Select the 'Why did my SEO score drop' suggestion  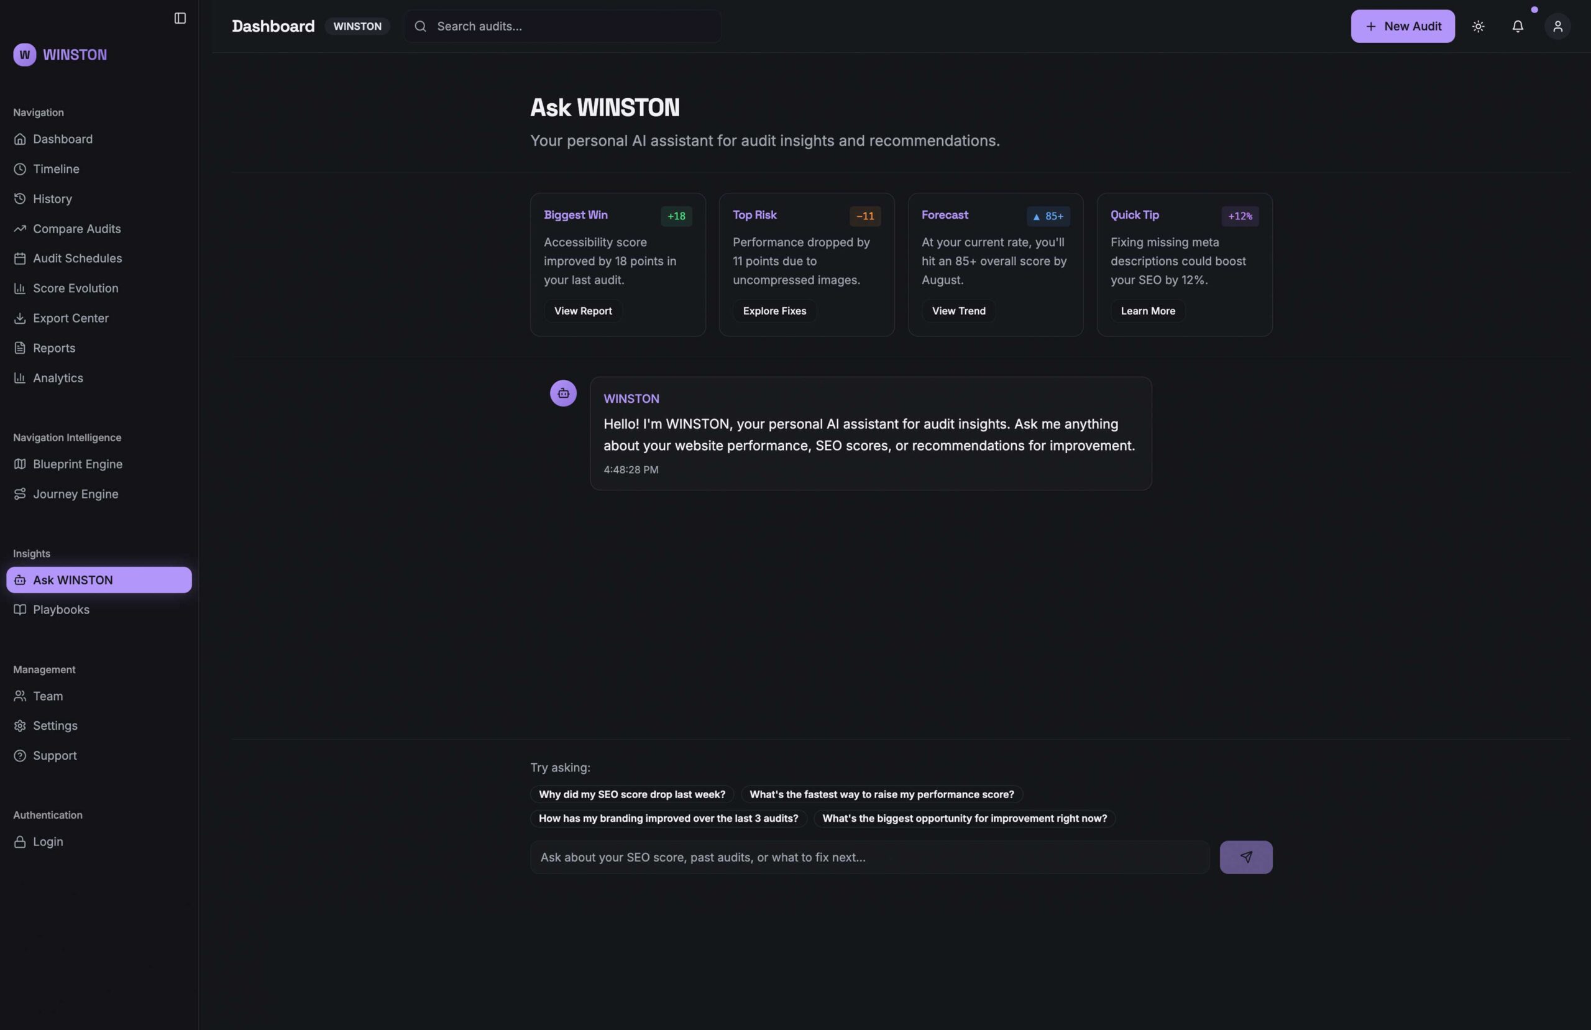(x=631, y=794)
